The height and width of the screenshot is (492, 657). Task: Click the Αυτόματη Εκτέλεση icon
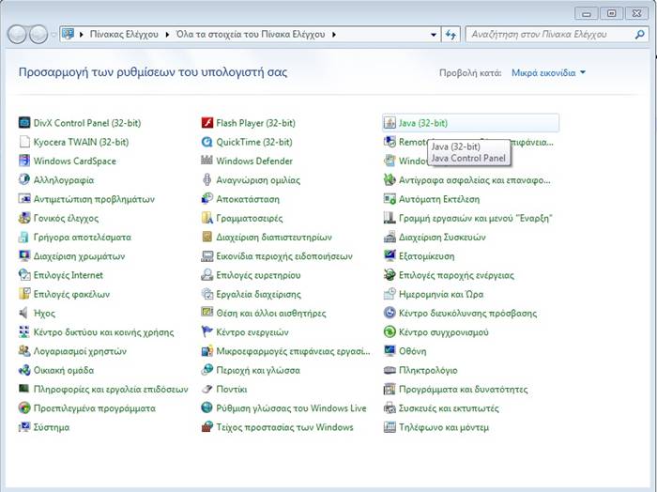pyautogui.click(x=390, y=199)
